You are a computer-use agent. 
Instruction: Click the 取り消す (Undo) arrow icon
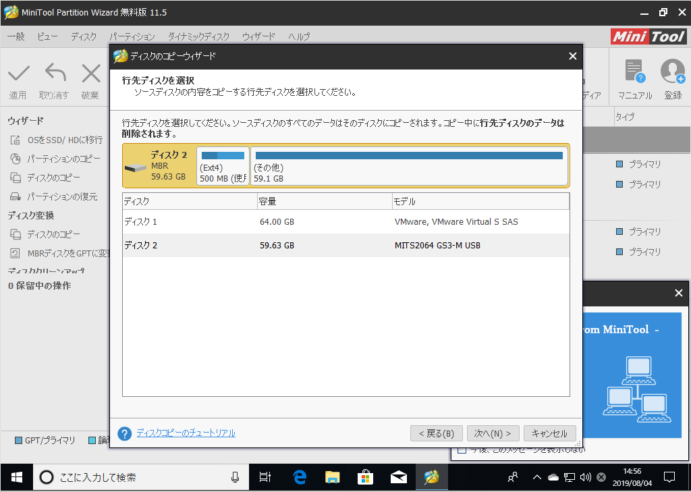coord(54,74)
